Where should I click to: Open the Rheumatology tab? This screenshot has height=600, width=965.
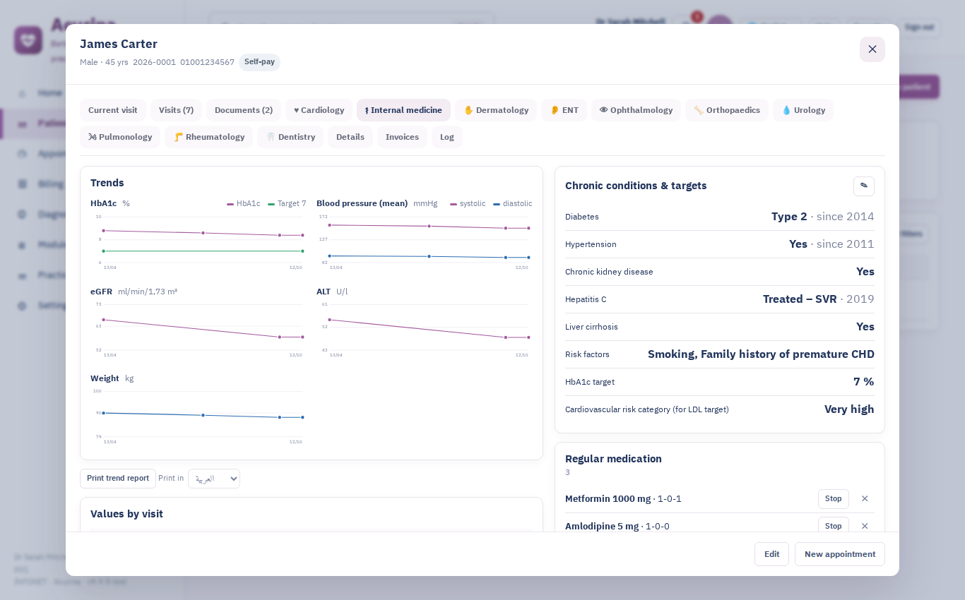208,137
